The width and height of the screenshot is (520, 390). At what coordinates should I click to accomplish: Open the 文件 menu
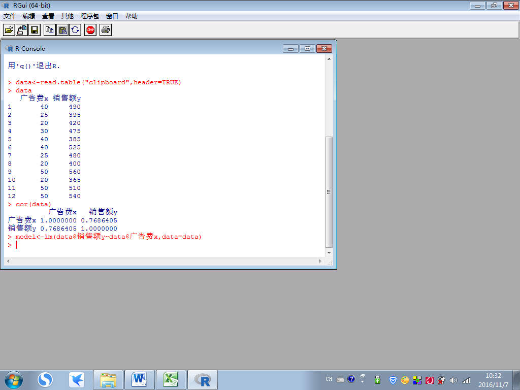pos(10,16)
